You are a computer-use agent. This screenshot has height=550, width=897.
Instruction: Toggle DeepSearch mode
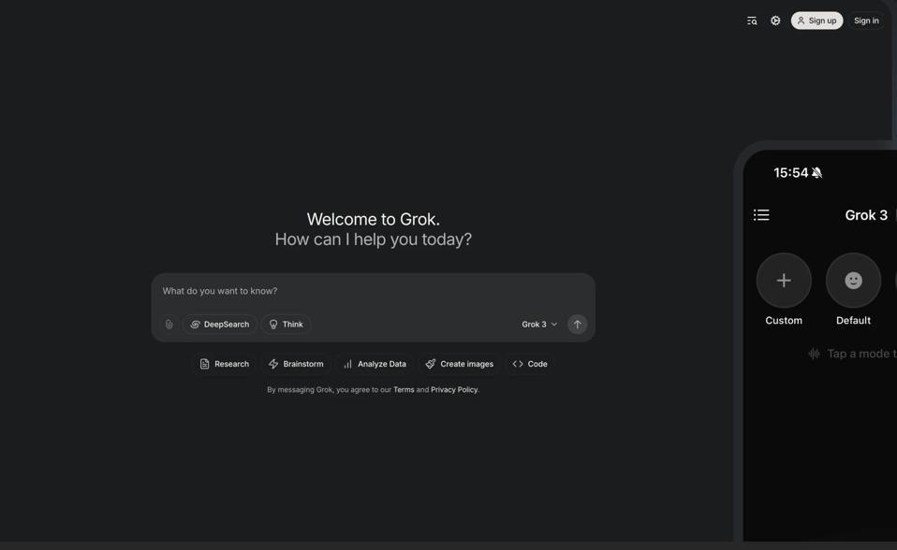click(x=220, y=325)
